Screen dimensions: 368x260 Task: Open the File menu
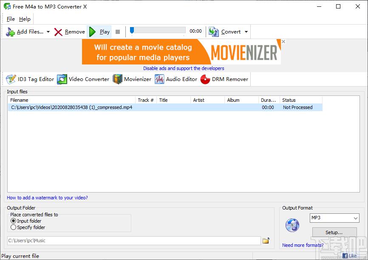[x=11, y=19]
